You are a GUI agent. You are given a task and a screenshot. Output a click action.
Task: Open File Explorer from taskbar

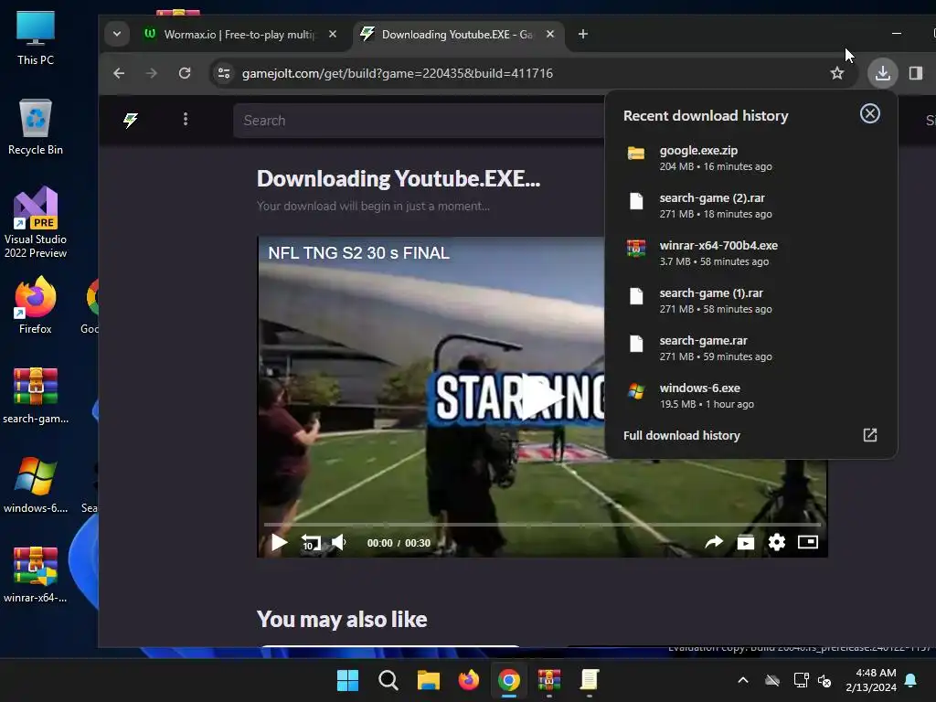coord(428,680)
